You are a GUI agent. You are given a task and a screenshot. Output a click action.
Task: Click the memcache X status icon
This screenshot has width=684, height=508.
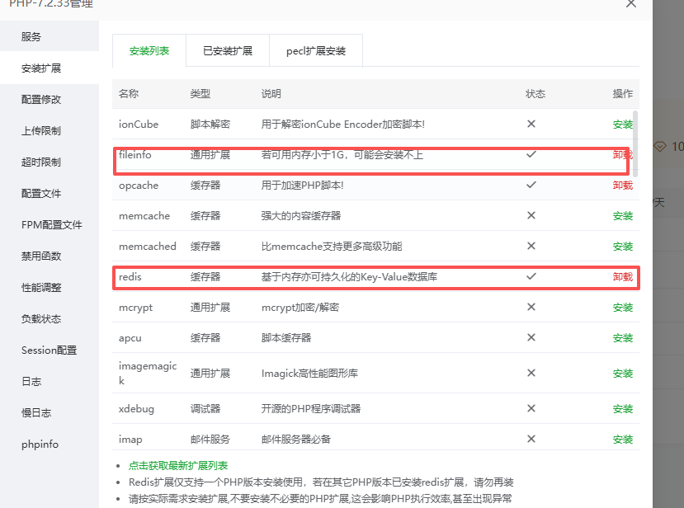[531, 215]
